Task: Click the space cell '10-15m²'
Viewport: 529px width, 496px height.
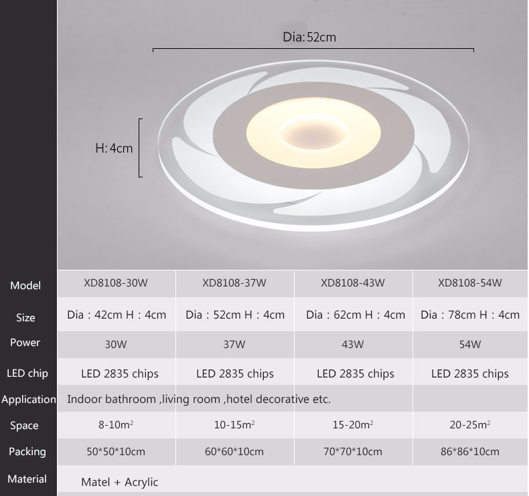Action: (x=234, y=424)
